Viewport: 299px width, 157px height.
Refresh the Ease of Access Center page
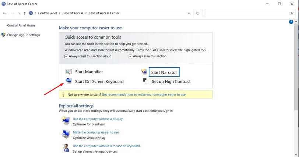198,13
